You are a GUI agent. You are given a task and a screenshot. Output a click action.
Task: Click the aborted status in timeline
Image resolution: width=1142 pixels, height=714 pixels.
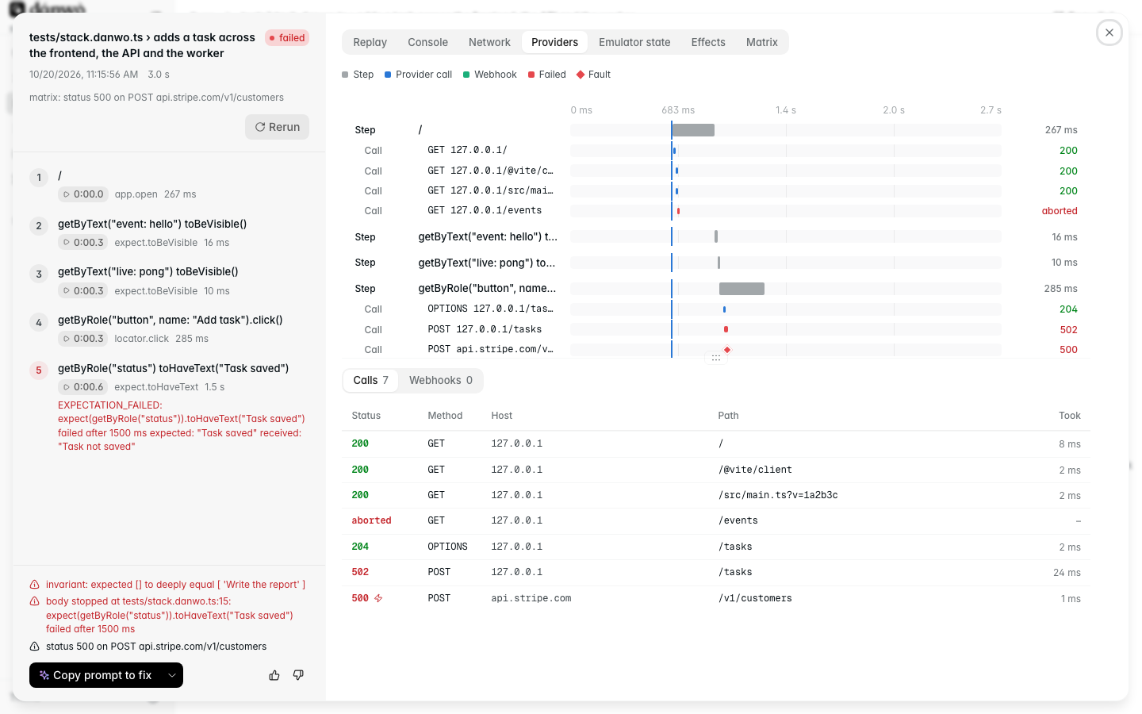tap(1060, 211)
